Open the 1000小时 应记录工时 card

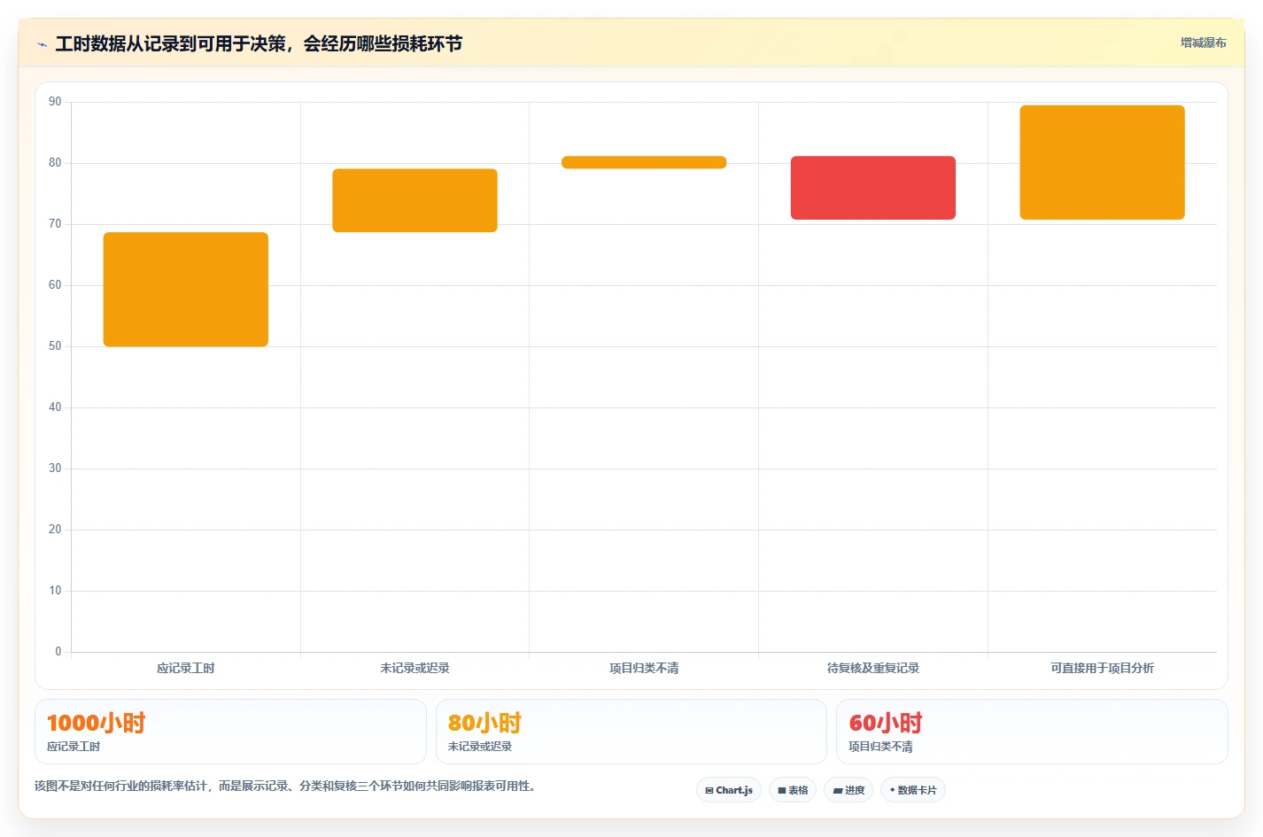coord(230,732)
